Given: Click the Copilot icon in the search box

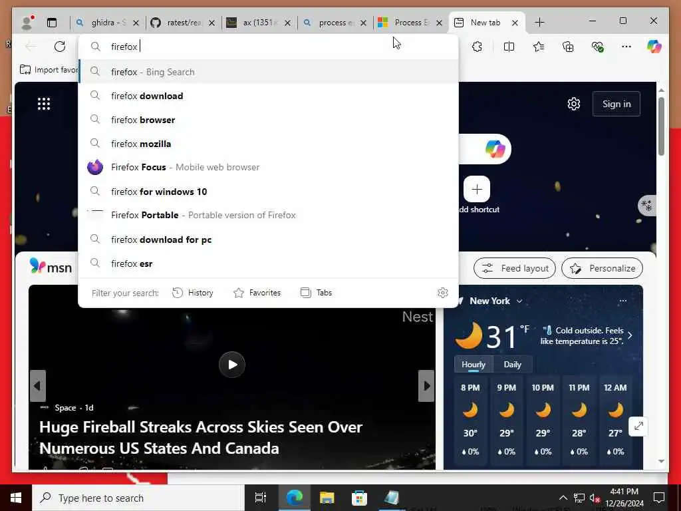Looking at the screenshot, I should tap(495, 149).
